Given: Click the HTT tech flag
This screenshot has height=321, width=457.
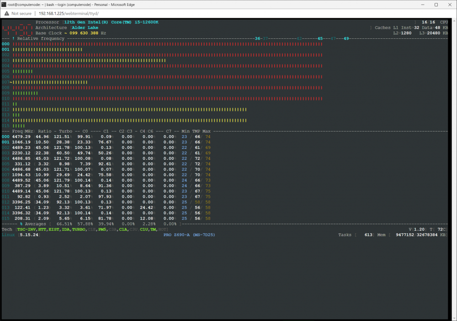Looking at the screenshot, I should click(x=42, y=230).
